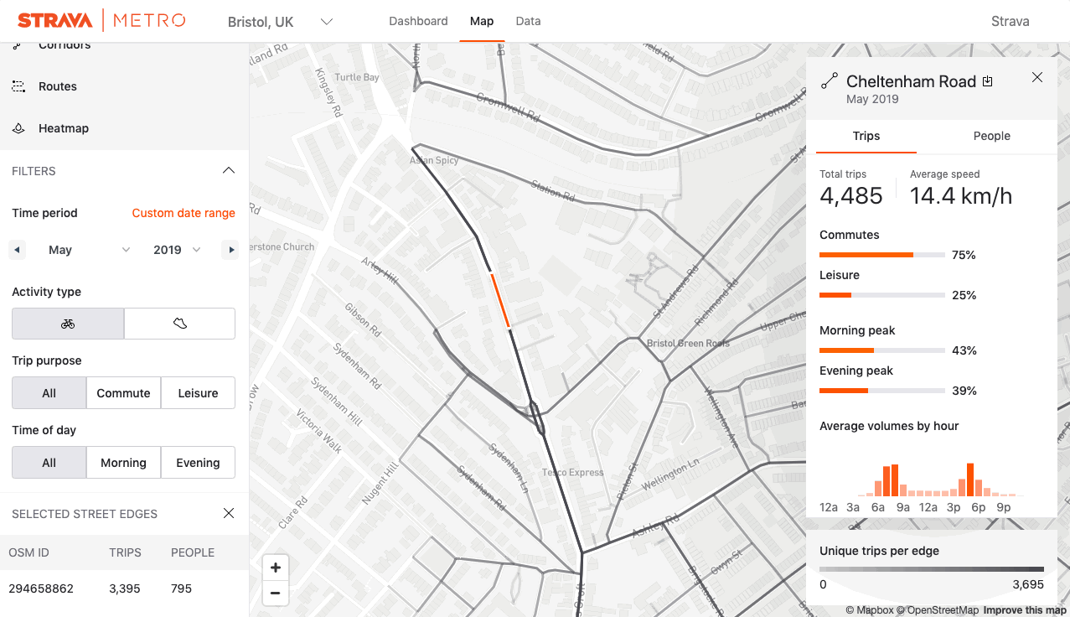The width and height of the screenshot is (1070, 617).
Task: Open the 2019 year dropdown
Action: (x=177, y=250)
